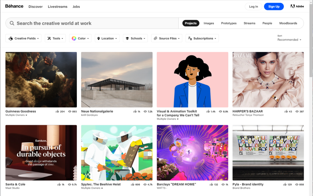Screen dimensions: 313x196
Task: Switch to the Streams tab
Action: click(x=249, y=23)
